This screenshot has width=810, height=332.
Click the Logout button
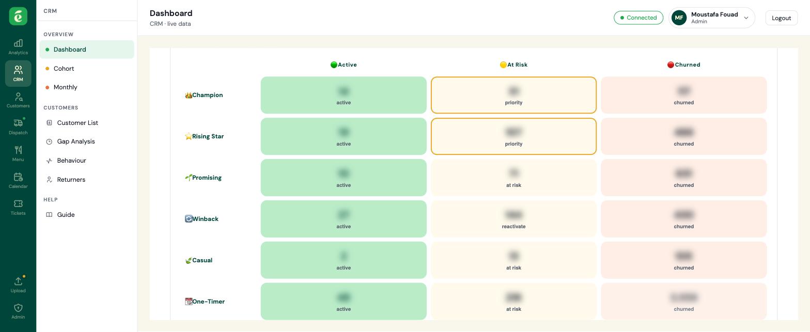click(781, 18)
